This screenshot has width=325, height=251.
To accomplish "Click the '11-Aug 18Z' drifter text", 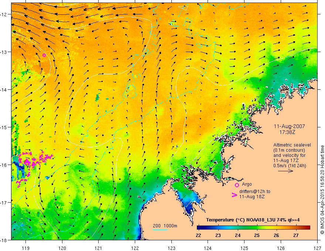I will coord(252,197).
